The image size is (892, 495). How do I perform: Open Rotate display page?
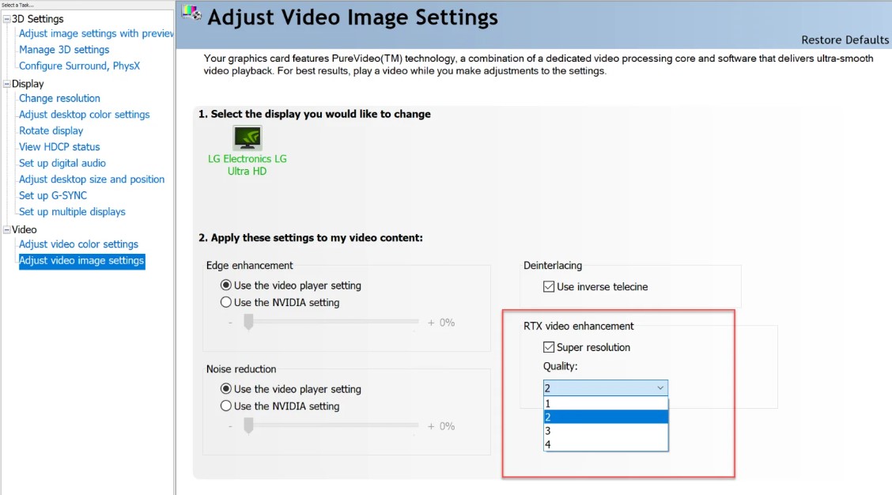51,130
